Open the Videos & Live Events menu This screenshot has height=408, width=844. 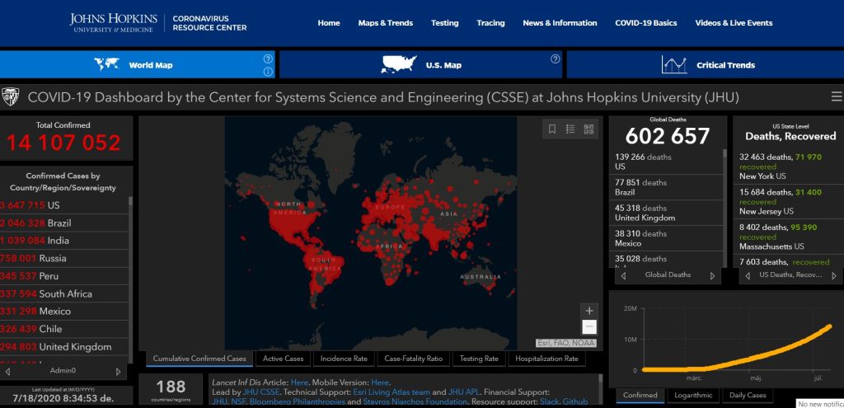(x=734, y=23)
